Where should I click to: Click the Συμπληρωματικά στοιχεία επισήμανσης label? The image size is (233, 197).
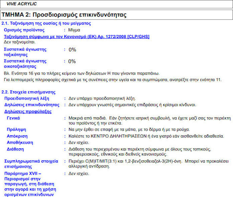[31, 164]
